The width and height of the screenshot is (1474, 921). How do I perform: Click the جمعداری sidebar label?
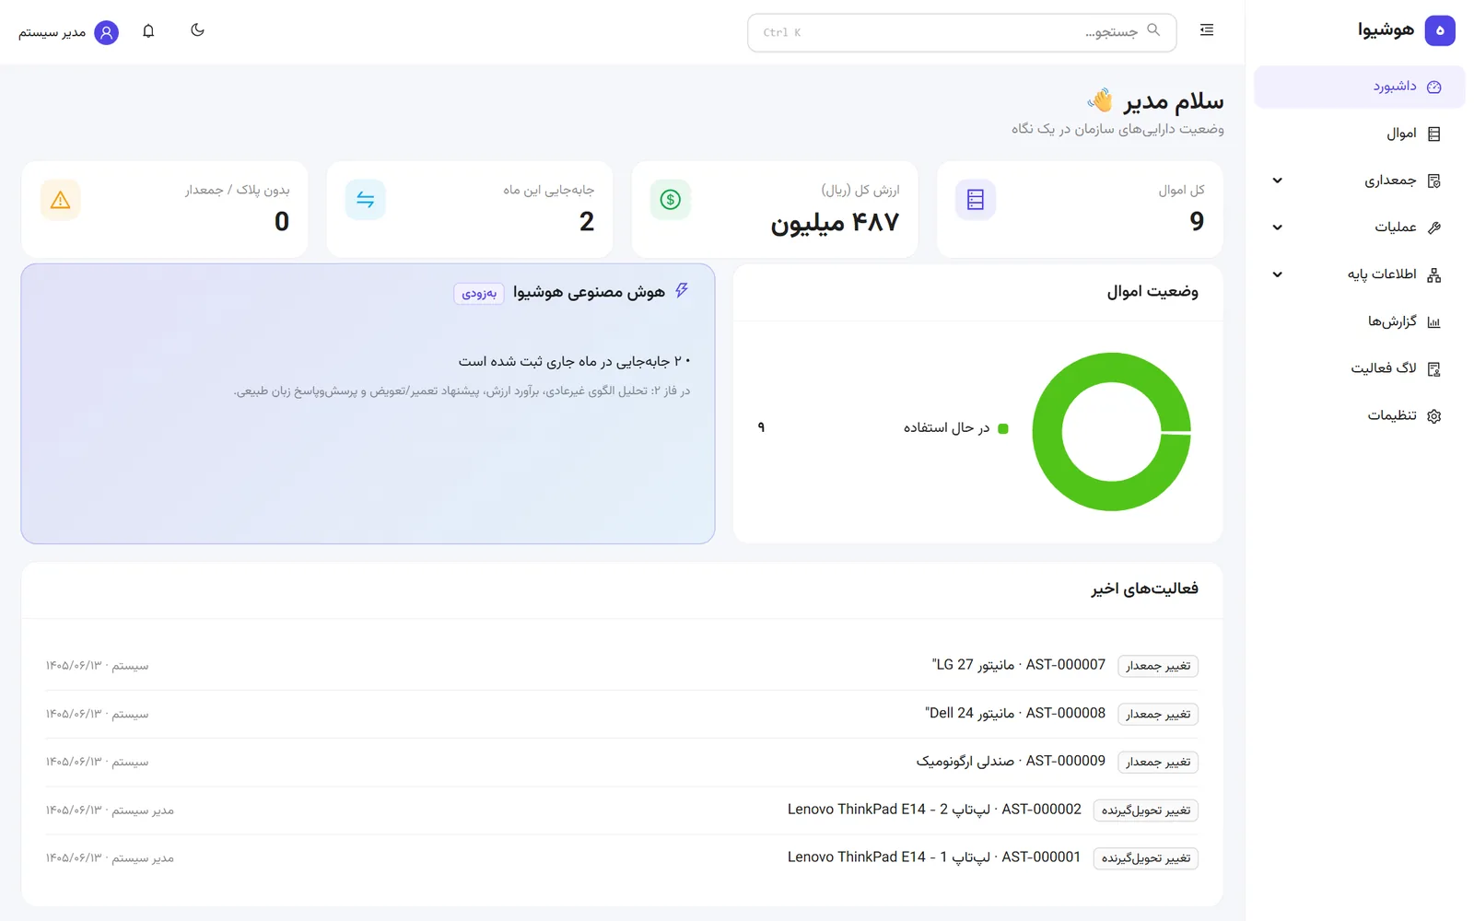[1390, 181]
